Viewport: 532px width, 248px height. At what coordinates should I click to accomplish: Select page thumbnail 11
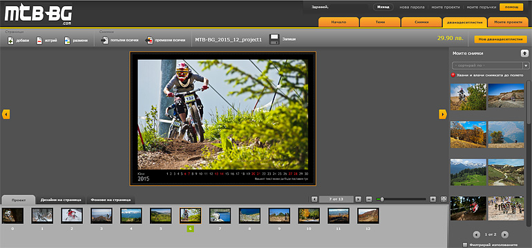(x=339, y=216)
